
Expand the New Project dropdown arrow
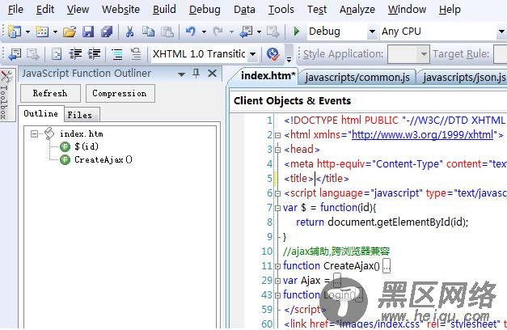click(27, 32)
